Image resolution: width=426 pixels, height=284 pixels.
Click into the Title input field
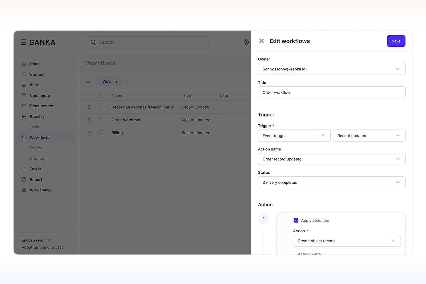coord(332,92)
